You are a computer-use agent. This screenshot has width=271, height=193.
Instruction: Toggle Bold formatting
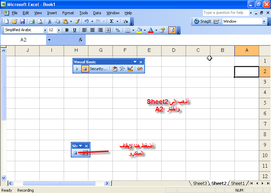pyautogui.click(x=67, y=30)
